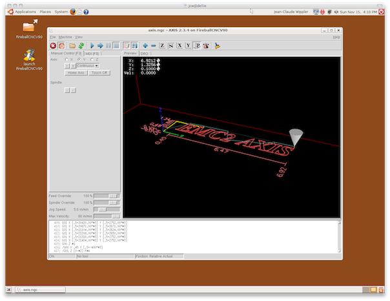
Task: Open the FireballCNCV90 desktop folder
Action: (29, 29)
